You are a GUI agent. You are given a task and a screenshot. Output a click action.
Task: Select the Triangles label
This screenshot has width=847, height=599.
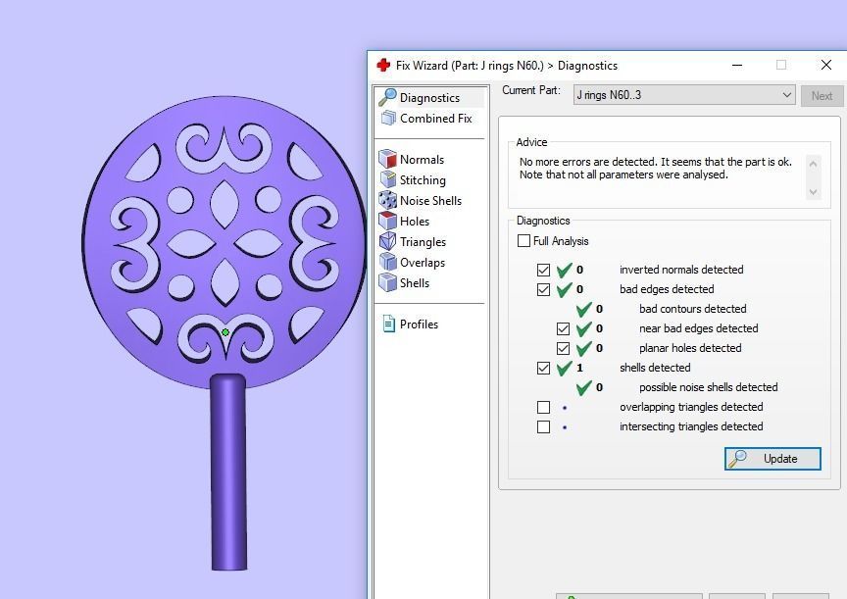(x=423, y=242)
